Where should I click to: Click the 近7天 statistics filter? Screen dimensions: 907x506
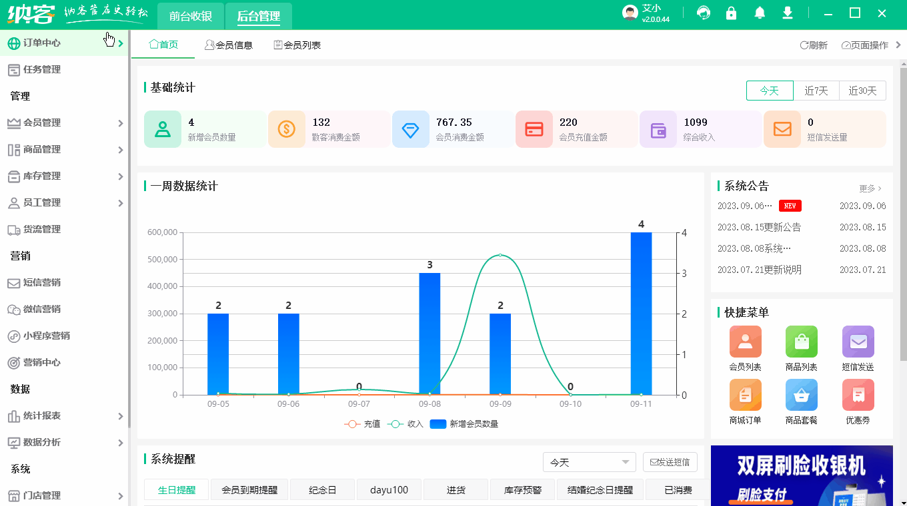816,91
